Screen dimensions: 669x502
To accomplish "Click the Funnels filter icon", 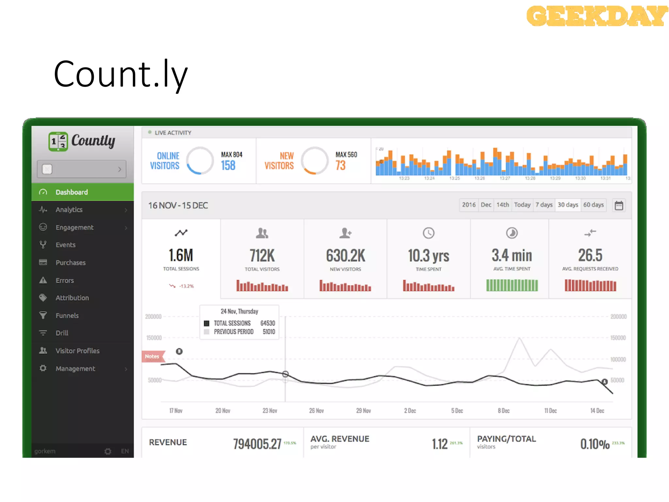I will coord(43,315).
